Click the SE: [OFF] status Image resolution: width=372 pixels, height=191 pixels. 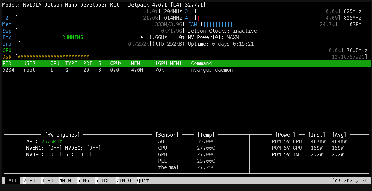point(79,154)
